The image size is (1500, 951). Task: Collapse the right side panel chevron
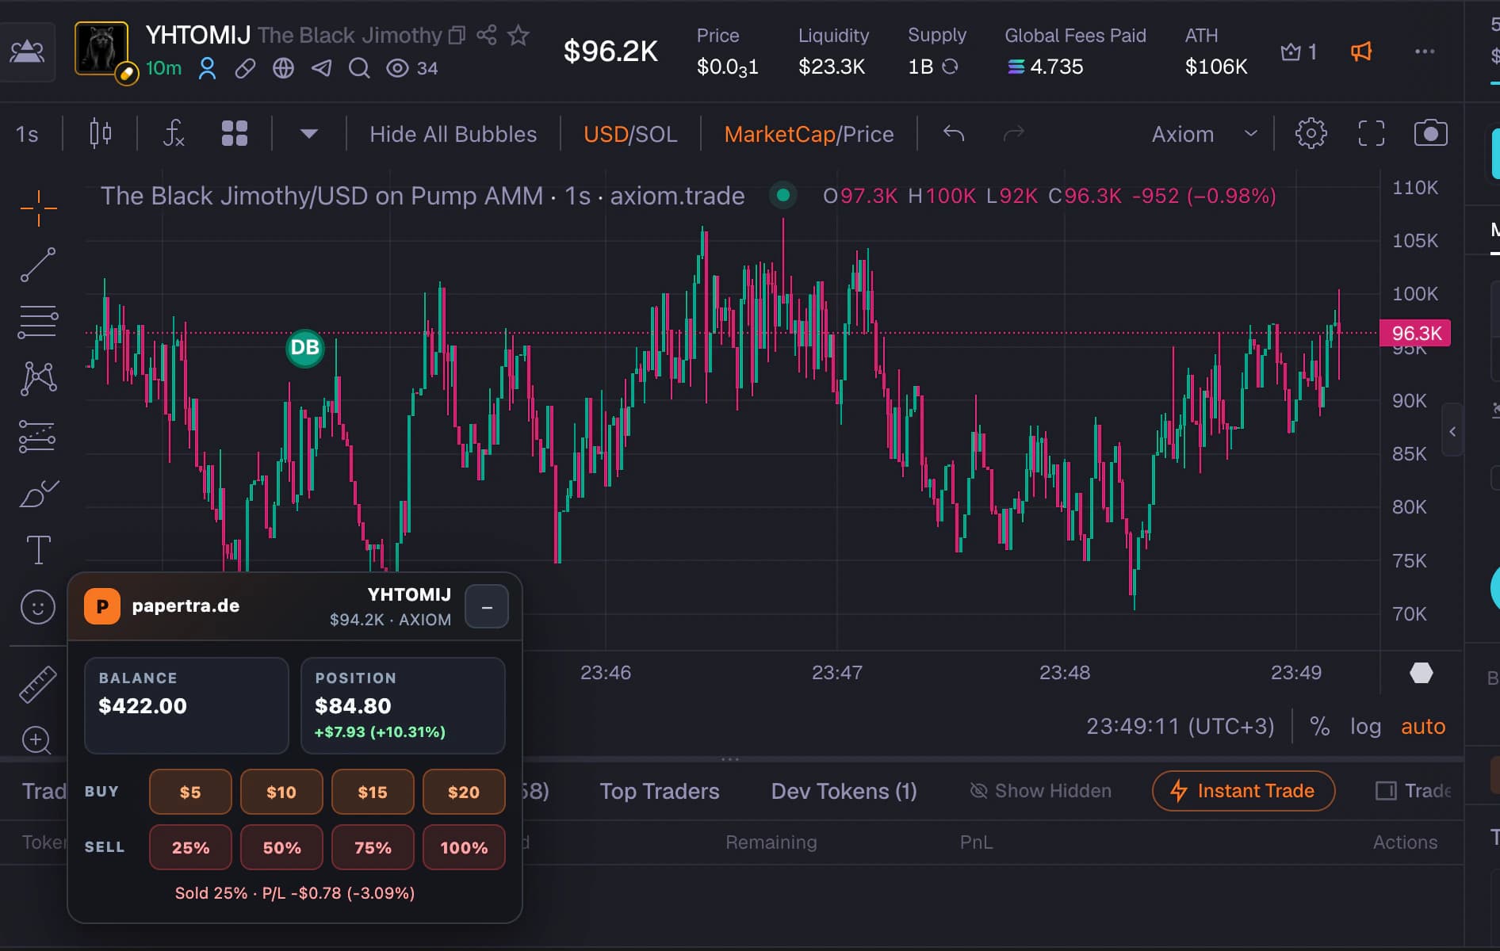point(1452,432)
